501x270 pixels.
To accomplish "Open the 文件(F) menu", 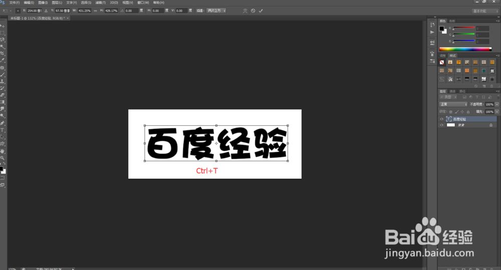I will pyautogui.click(x=15, y=3).
